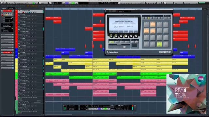Viewport: 209px width, 117px height.
Task: Open the Configurations dropdown in the toolbar
Action: click(21, 3)
